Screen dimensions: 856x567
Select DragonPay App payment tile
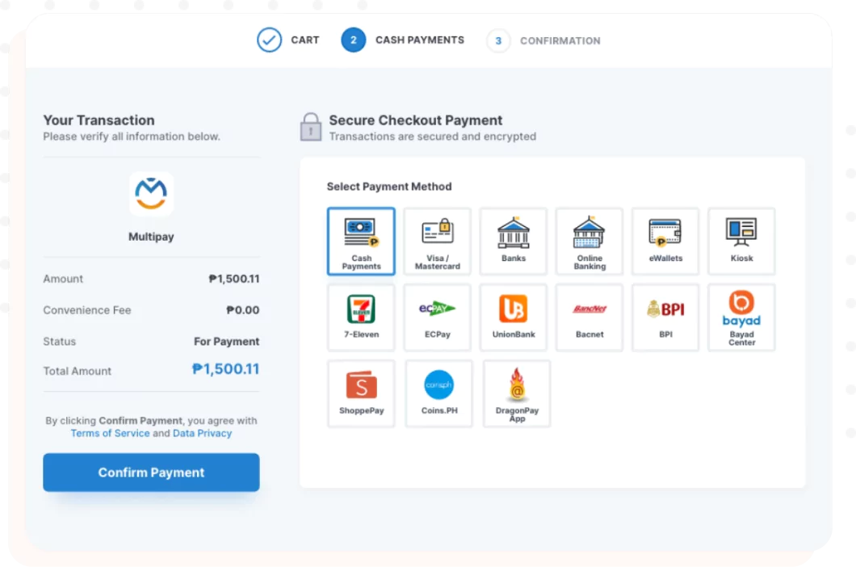517,393
